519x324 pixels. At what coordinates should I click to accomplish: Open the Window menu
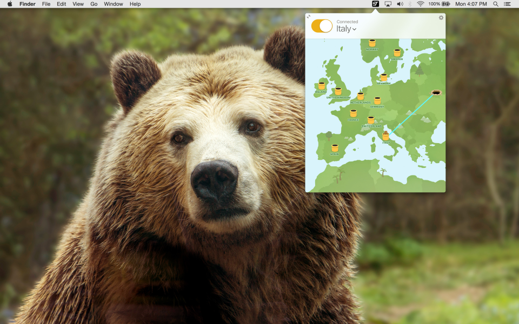113,4
